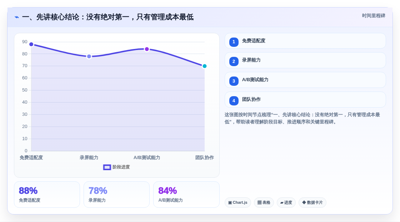Click the 团队协作 cyan data point

pyautogui.click(x=204, y=66)
